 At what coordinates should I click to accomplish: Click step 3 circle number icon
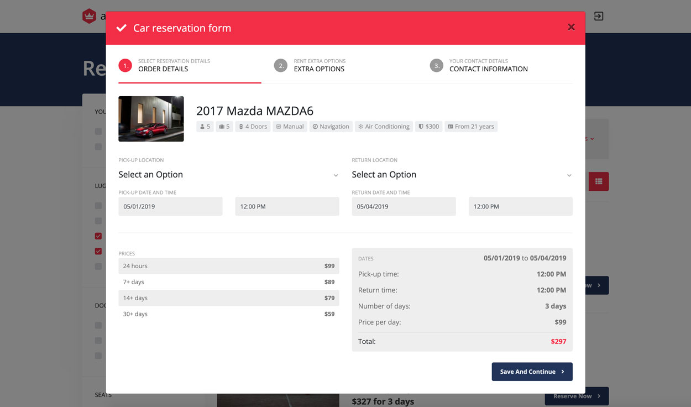click(x=437, y=66)
